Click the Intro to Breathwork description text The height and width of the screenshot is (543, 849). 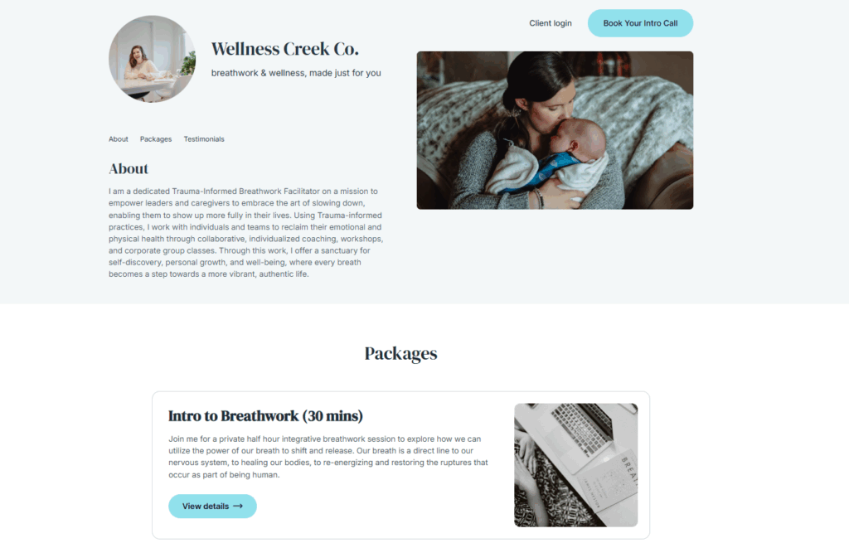328,457
